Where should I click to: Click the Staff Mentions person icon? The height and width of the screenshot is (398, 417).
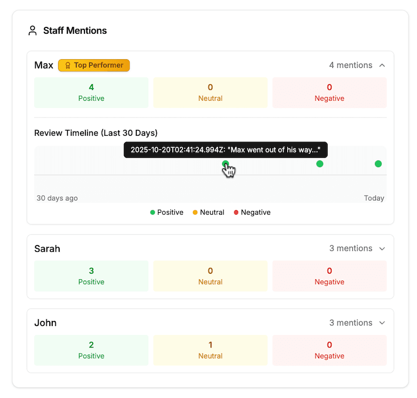pyautogui.click(x=32, y=30)
